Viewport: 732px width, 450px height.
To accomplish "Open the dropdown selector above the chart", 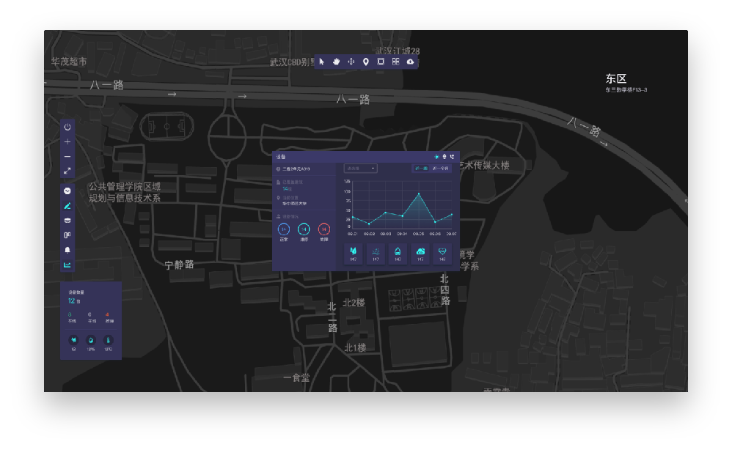I will click(361, 169).
